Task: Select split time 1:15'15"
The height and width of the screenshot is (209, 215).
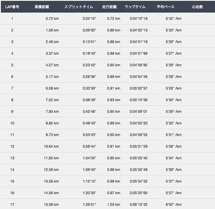Action: coord(89,181)
